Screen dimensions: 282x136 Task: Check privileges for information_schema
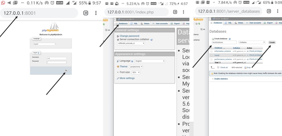tap(254, 51)
